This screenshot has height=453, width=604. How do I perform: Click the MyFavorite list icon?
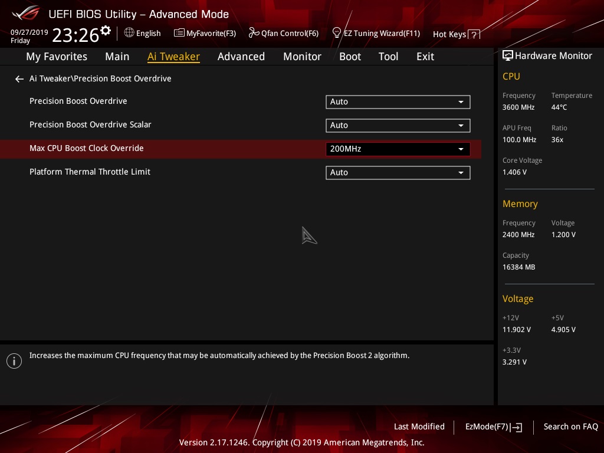point(179,33)
